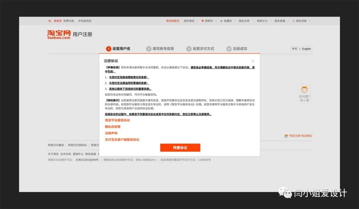This screenshot has width=359, height=209.
Task: Expand the 联系客服 dropdown arrow in the top bar
Action: coord(288,21)
